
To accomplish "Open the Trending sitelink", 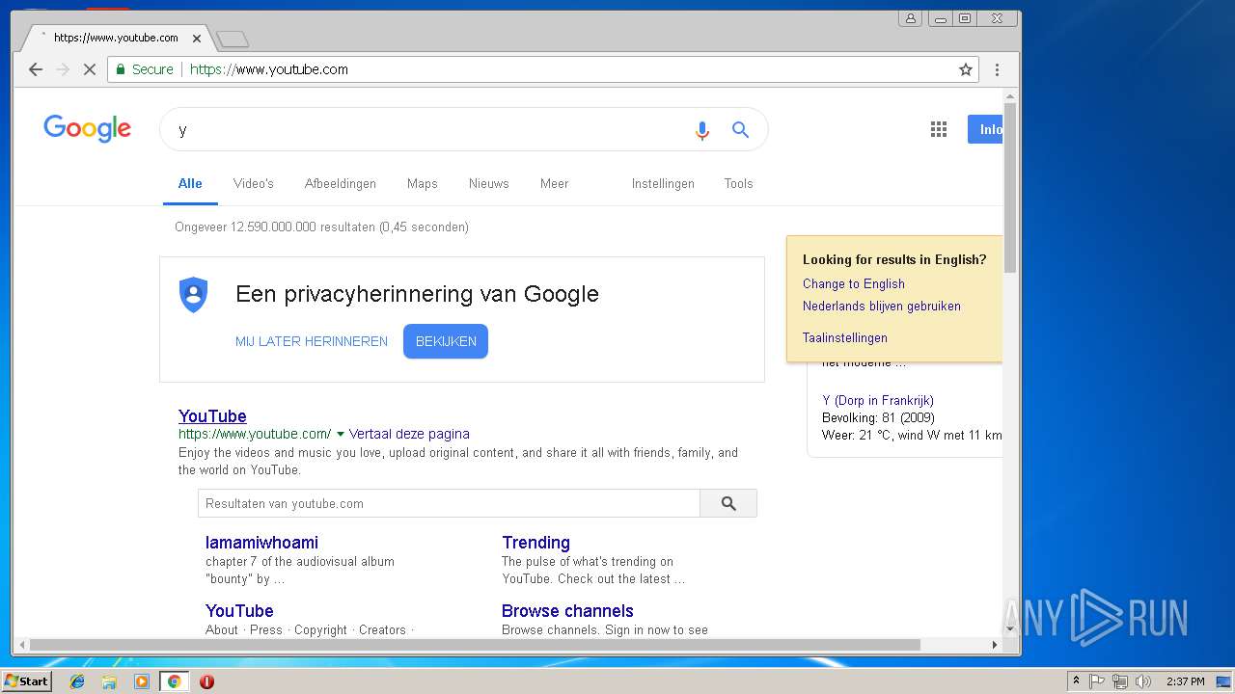I will pos(535,543).
